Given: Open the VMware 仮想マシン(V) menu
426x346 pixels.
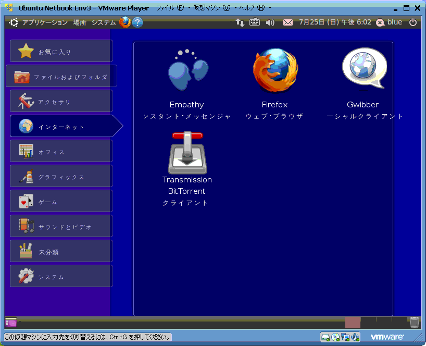Looking at the screenshot, I should coord(215,8).
